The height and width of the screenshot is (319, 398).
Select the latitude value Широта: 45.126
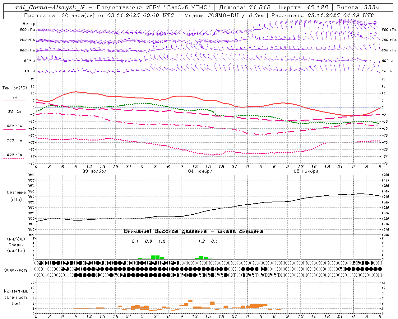coord(303,7)
